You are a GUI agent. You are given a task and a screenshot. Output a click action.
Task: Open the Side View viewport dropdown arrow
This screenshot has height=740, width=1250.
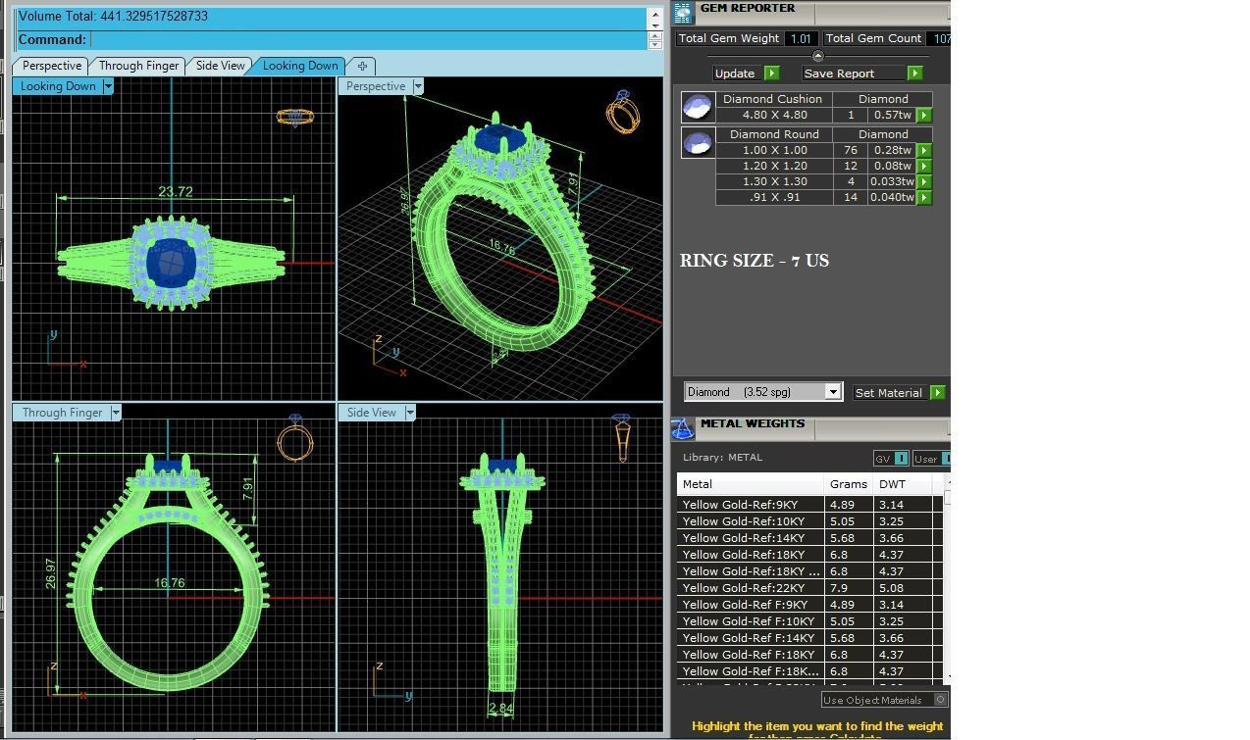tap(409, 413)
